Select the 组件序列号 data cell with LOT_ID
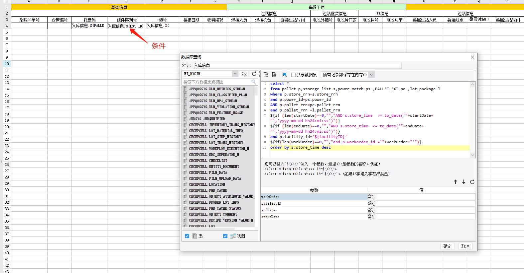The image size is (524, 273). coord(127,26)
